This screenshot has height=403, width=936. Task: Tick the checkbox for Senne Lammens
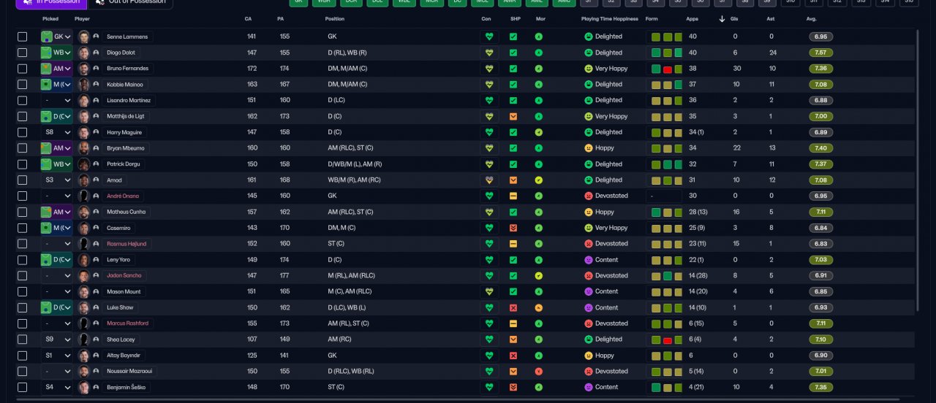click(x=23, y=37)
